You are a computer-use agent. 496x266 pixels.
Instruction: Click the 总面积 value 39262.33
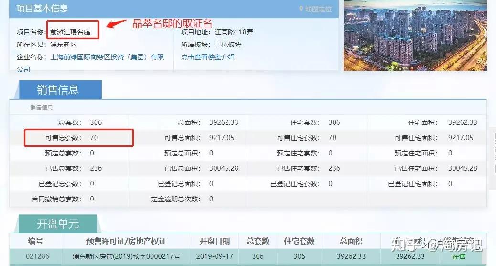pyautogui.click(x=224, y=122)
